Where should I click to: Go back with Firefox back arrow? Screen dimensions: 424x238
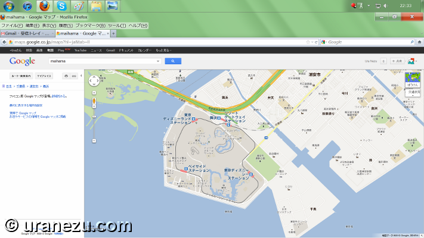[4, 42]
